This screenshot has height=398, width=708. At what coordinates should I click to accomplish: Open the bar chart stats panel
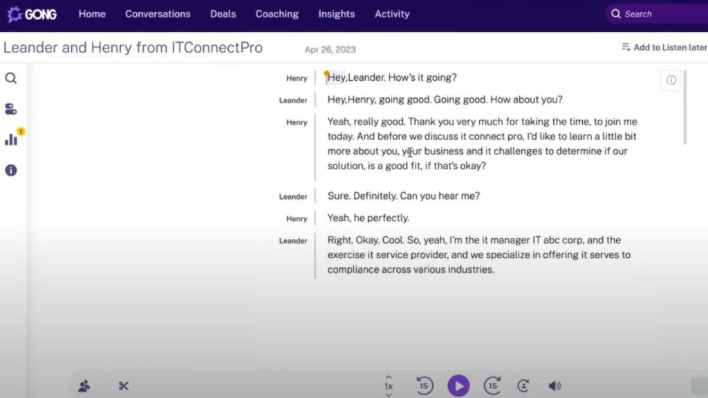(11, 140)
